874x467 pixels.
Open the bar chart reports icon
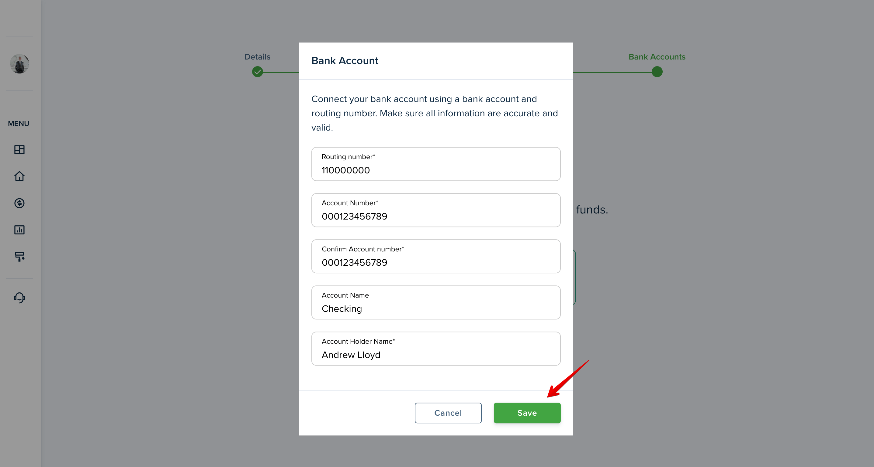[19, 230]
